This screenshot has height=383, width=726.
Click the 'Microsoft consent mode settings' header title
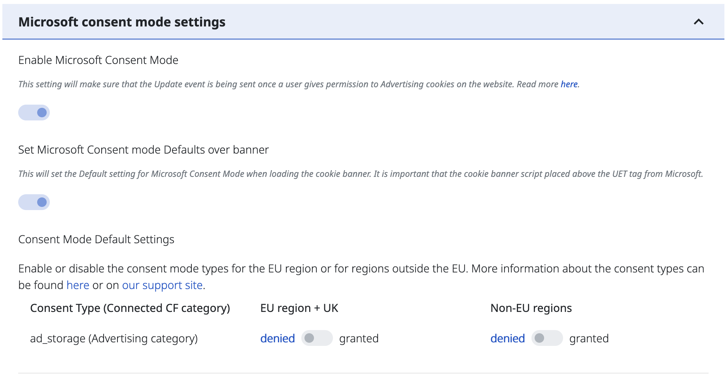[122, 22]
